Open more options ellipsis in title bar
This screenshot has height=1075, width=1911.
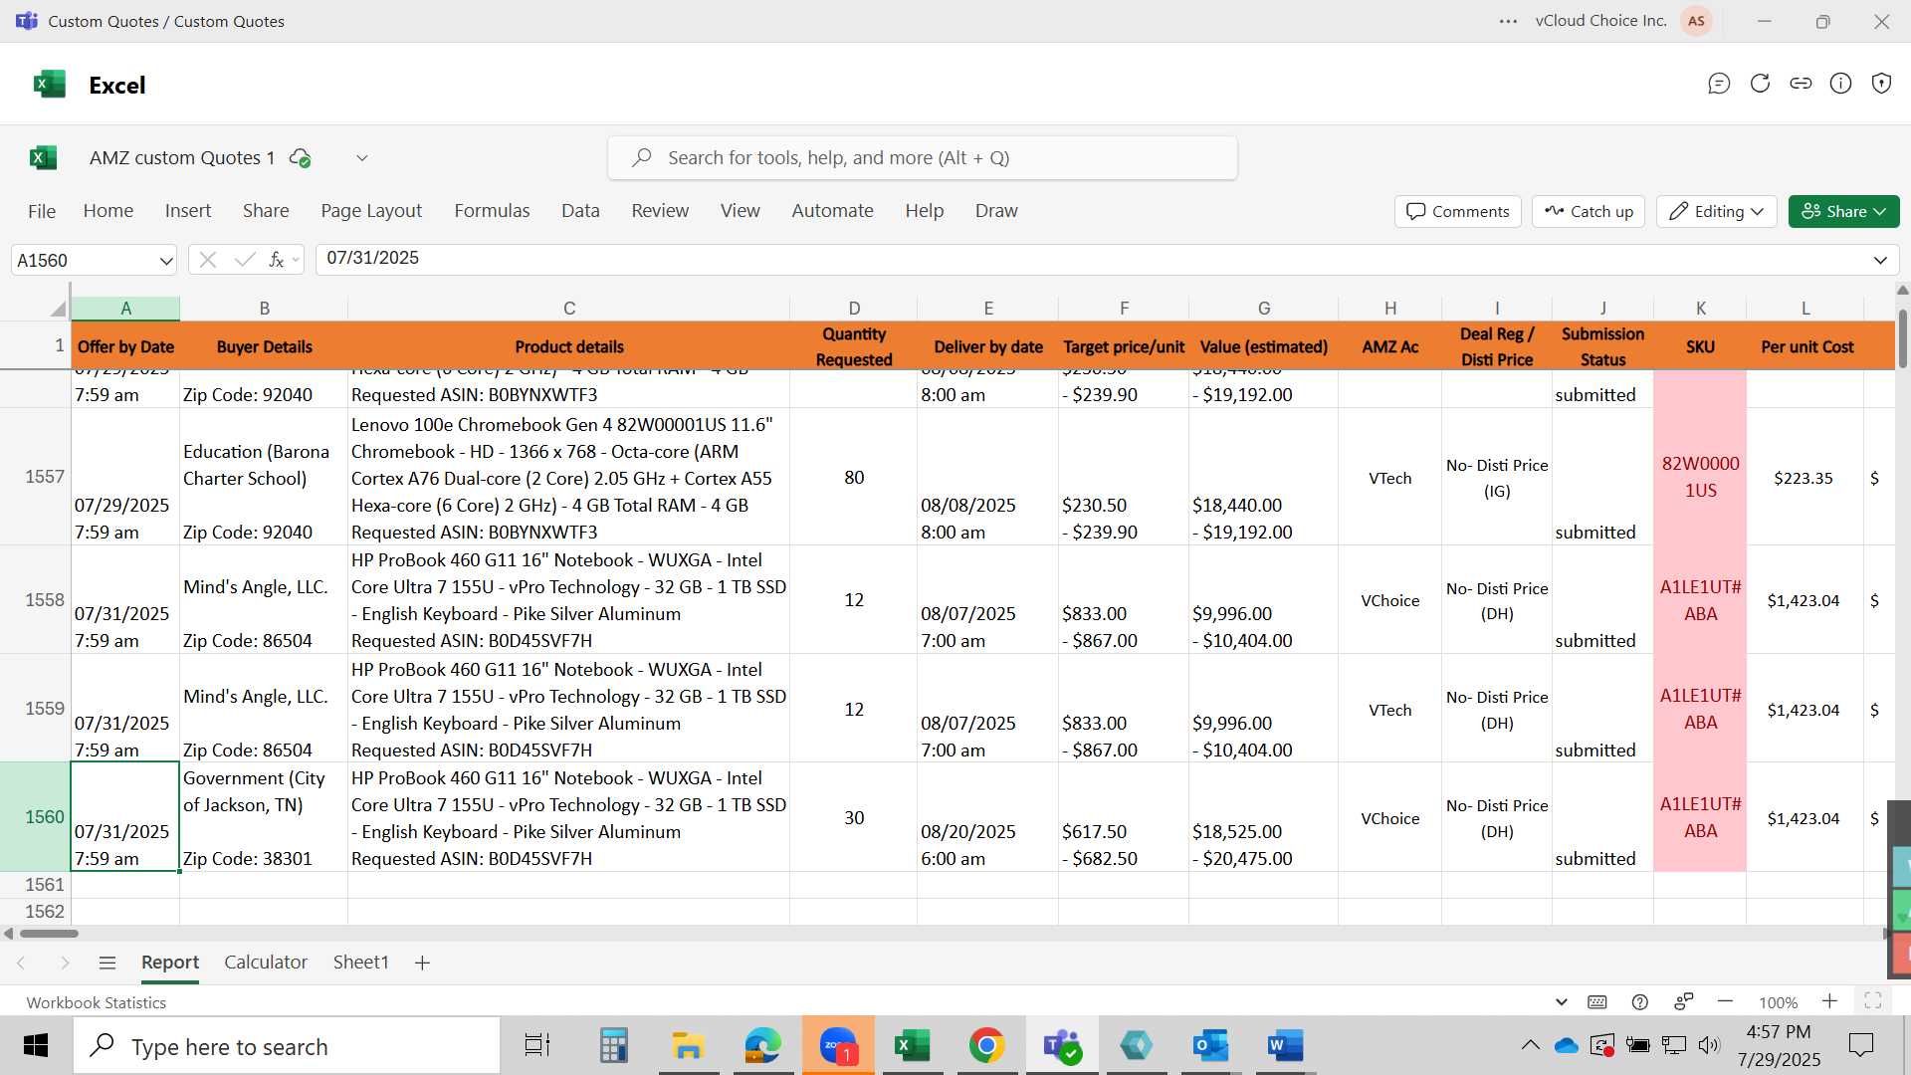point(1509,21)
